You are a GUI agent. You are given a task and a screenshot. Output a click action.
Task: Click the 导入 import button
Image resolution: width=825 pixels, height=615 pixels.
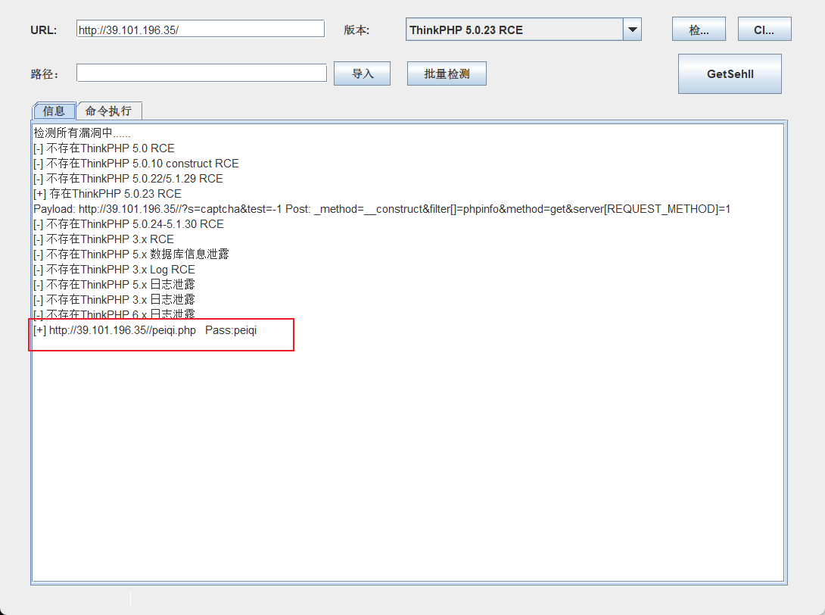(x=362, y=73)
